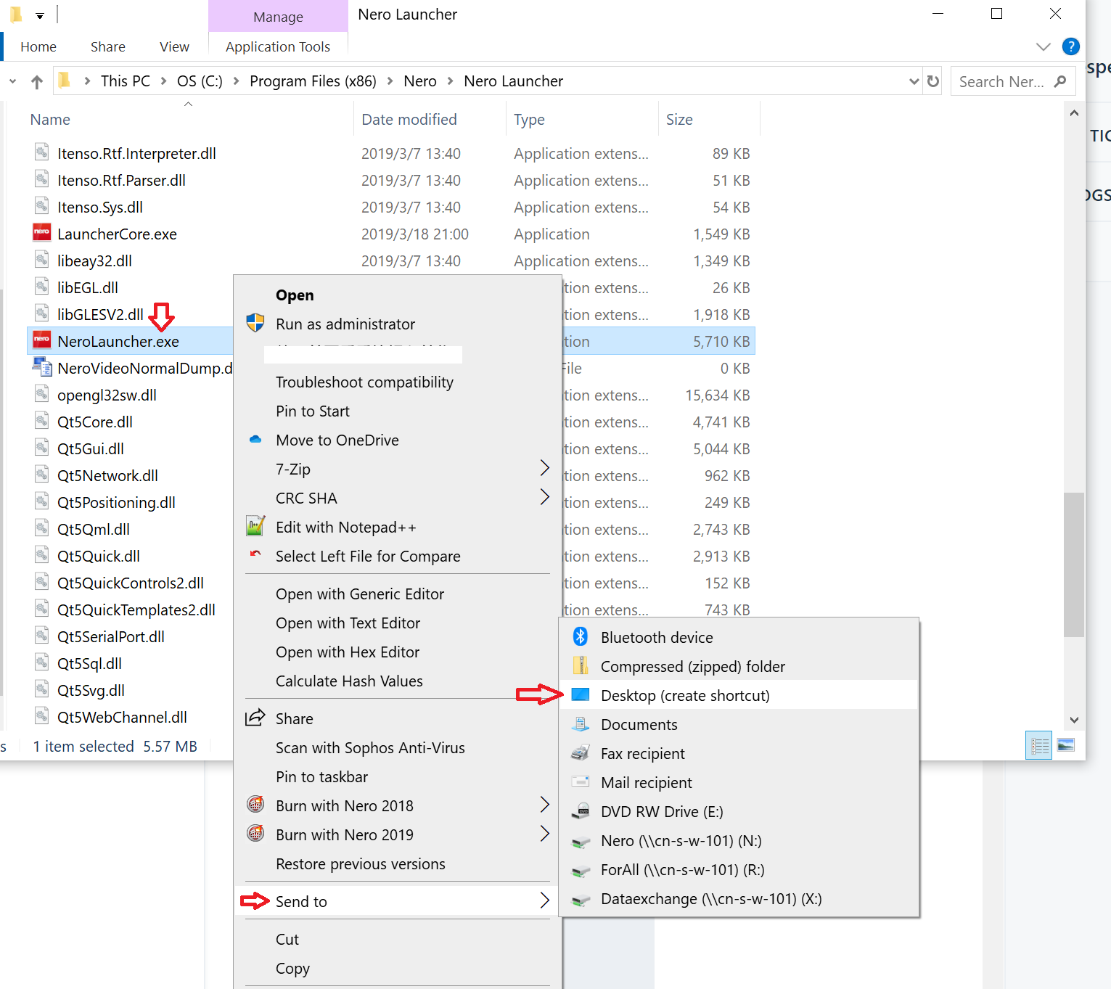Click the NeroVideoNormalDump file icon
The height and width of the screenshot is (989, 1111).
tap(42, 366)
